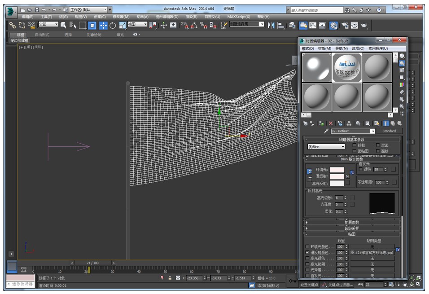Screen dimensions: 429x294
Task: Toggle the Angle Snap icon
Action: tap(194, 26)
